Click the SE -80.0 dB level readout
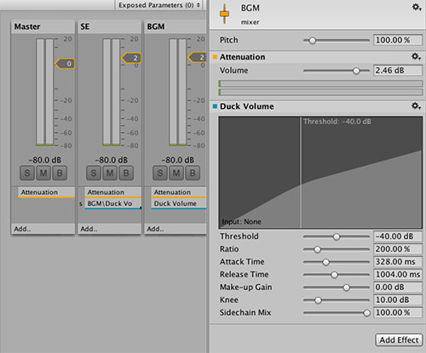Image resolution: width=426 pixels, height=353 pixels. click(112, 160)
